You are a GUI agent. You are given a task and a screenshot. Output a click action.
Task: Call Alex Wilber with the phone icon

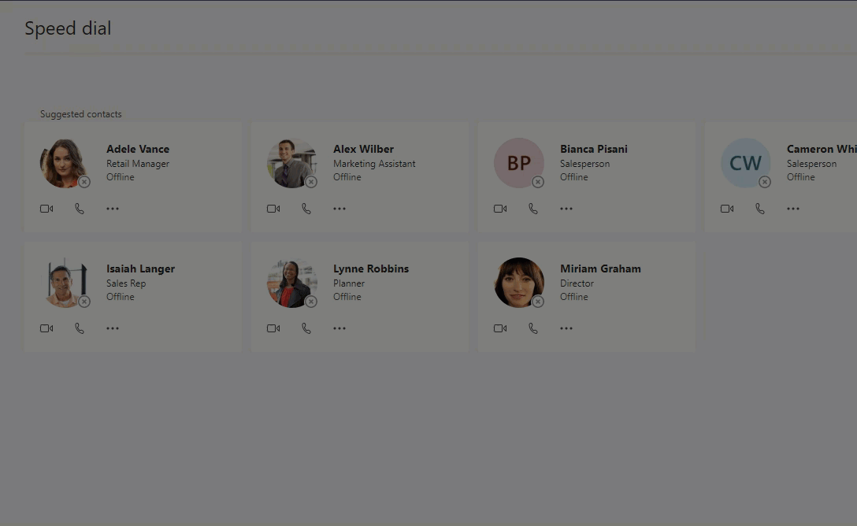click(306, 209)
